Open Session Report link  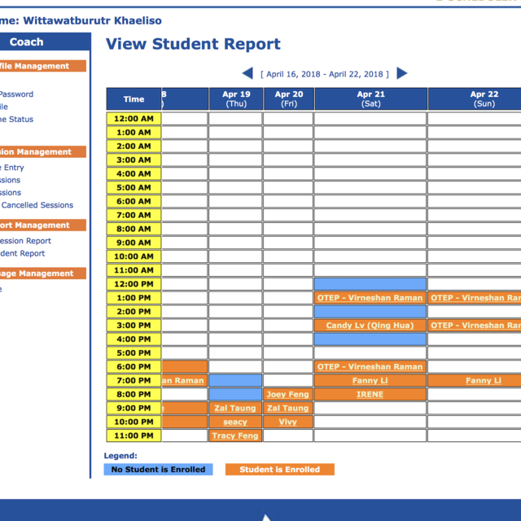[x=25, y=241]
